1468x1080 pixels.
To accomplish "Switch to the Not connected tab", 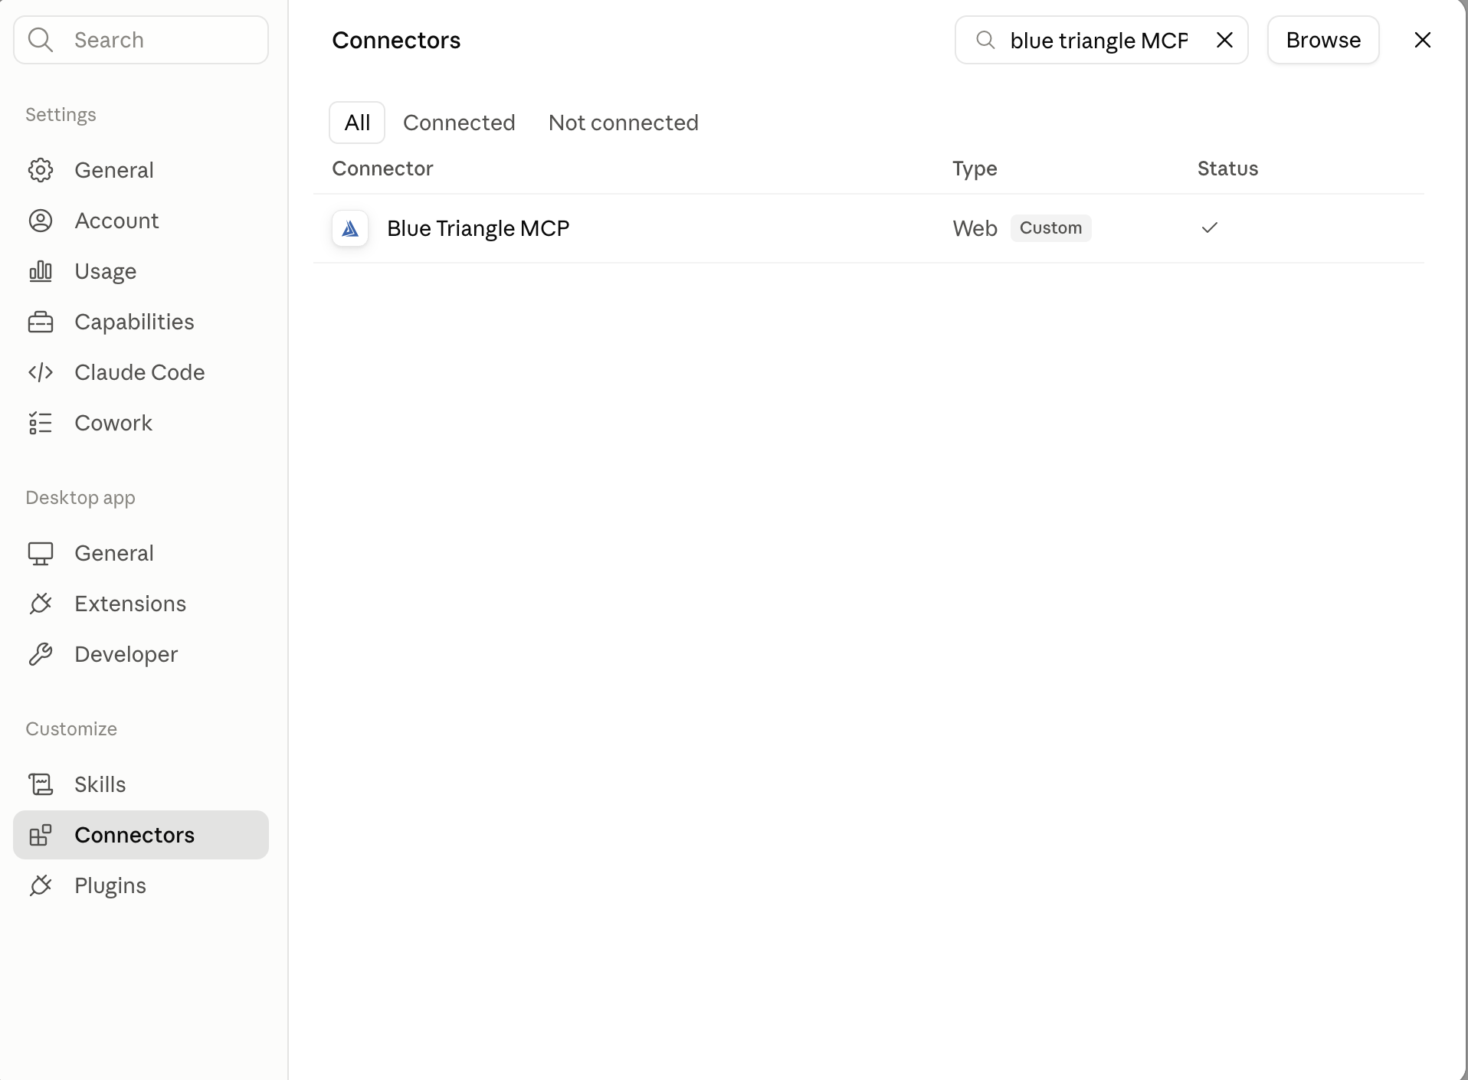I will click(624, 123).
